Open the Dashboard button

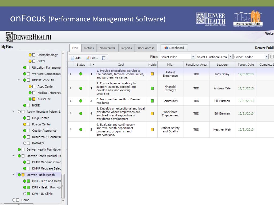(x=174, y=48)
